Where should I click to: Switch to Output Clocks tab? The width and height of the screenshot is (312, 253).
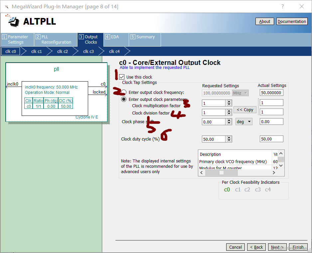tap(90, 39)
